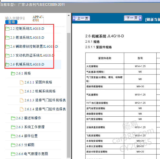This screenshot has width=160, height=159.
Task: Open tree item 2.6.4 部件位置
Action: coord(27,136)
